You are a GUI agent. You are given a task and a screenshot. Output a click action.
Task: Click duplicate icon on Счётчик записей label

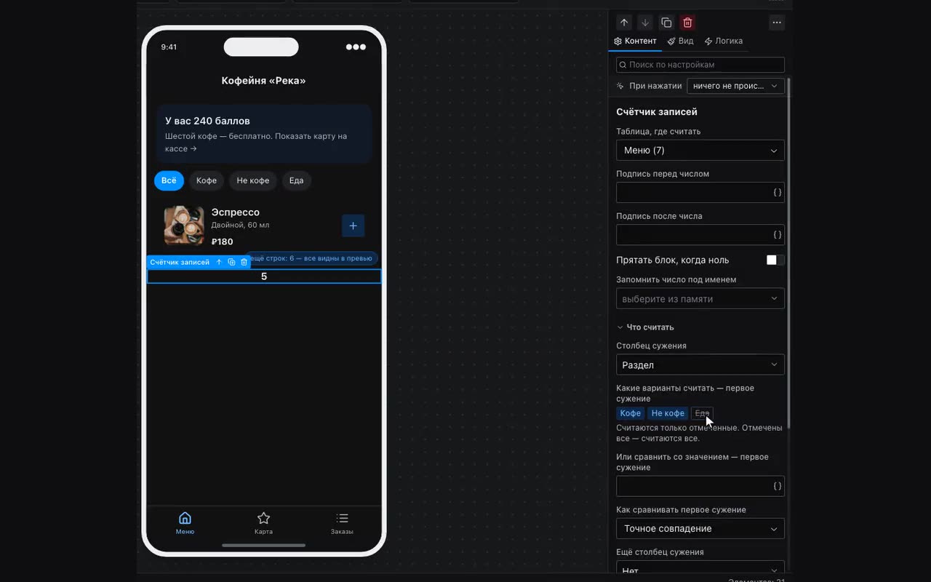pos(231,262)
